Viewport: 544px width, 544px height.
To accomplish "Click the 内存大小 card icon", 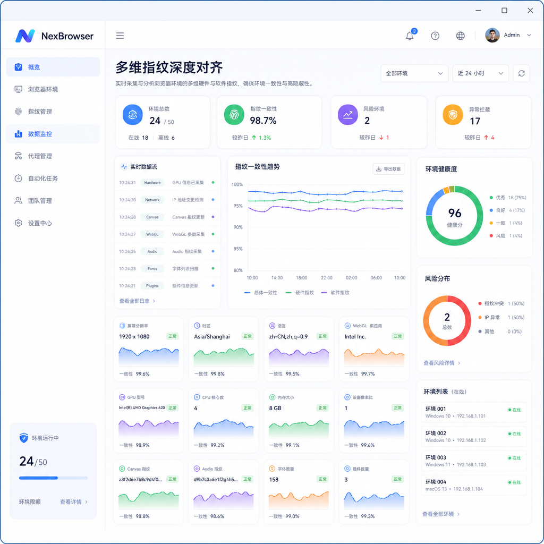I will [x=273, y=397].
